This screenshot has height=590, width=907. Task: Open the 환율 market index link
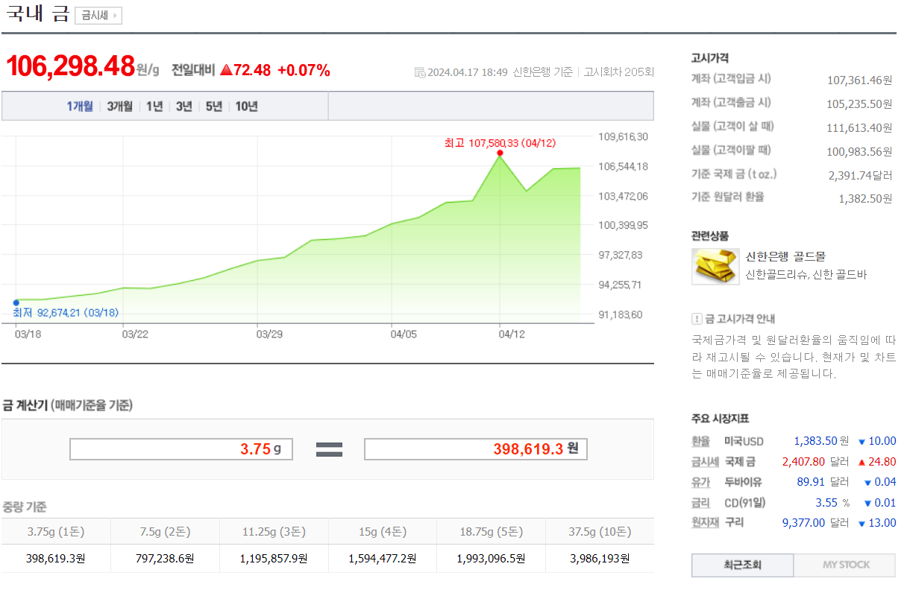pos(701,441)
